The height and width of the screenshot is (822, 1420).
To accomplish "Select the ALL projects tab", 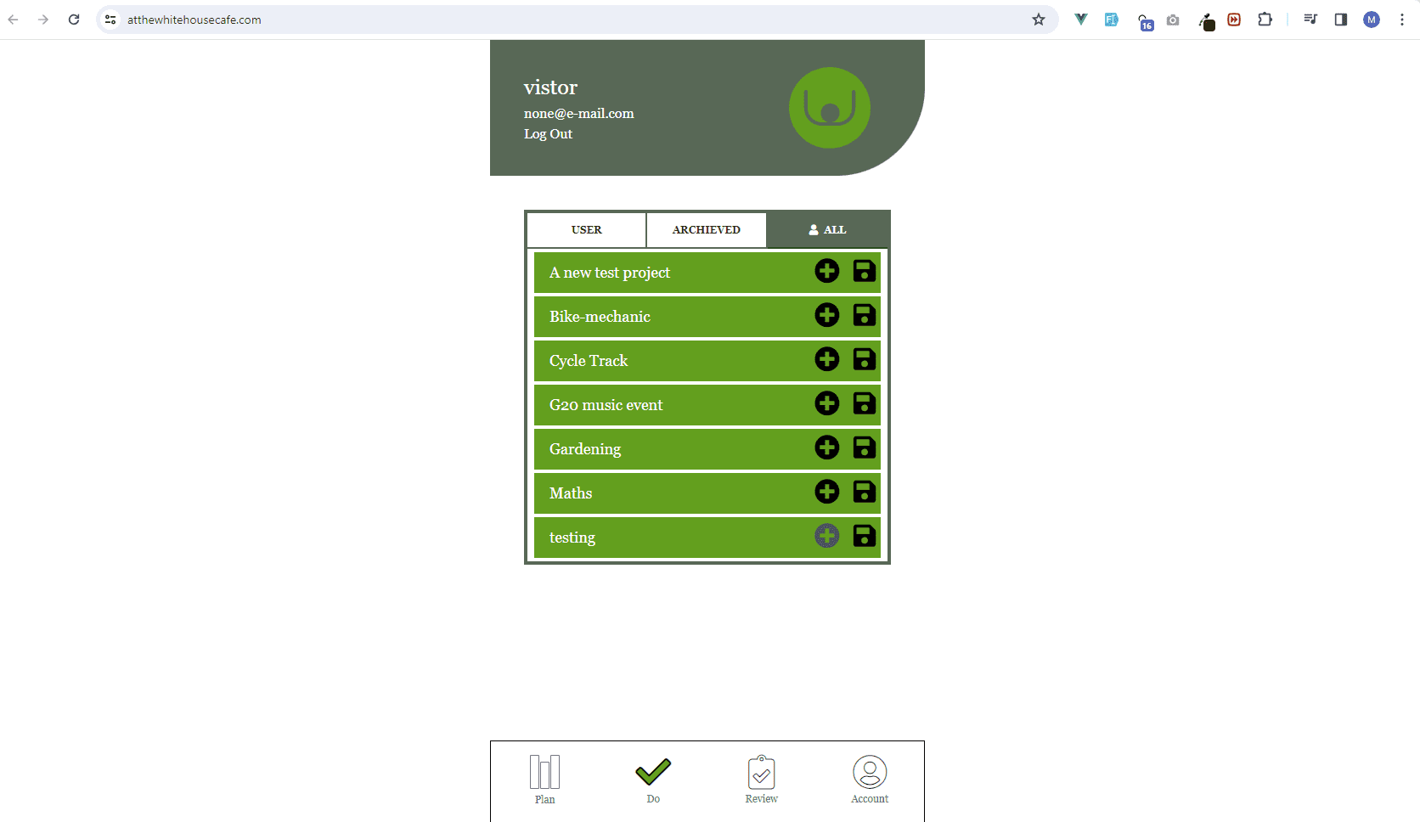I will click(x=827, y=230).
